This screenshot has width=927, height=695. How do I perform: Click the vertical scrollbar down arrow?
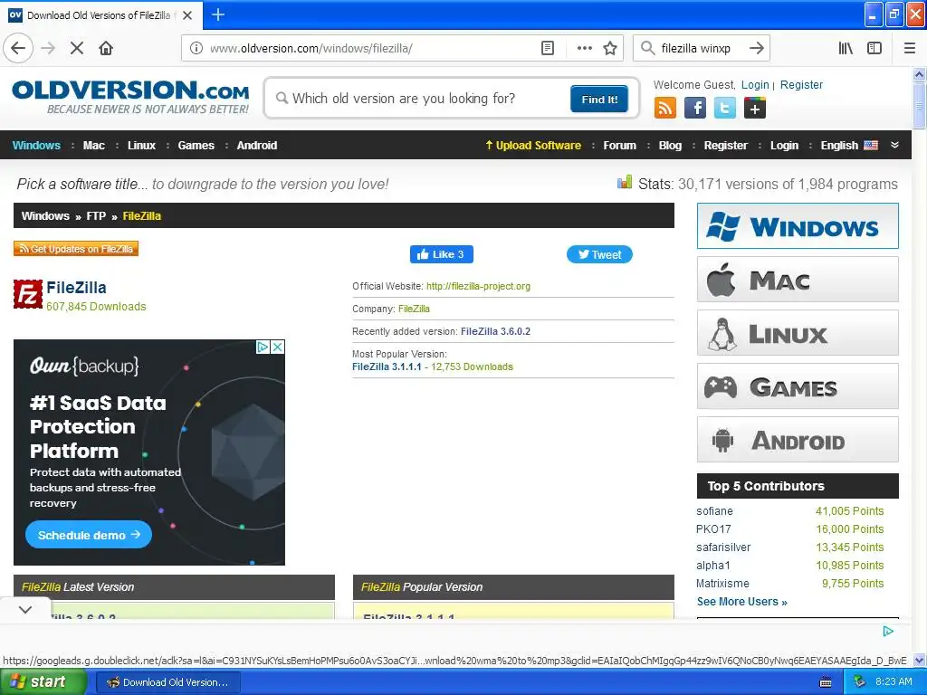(x=919, y=660)
